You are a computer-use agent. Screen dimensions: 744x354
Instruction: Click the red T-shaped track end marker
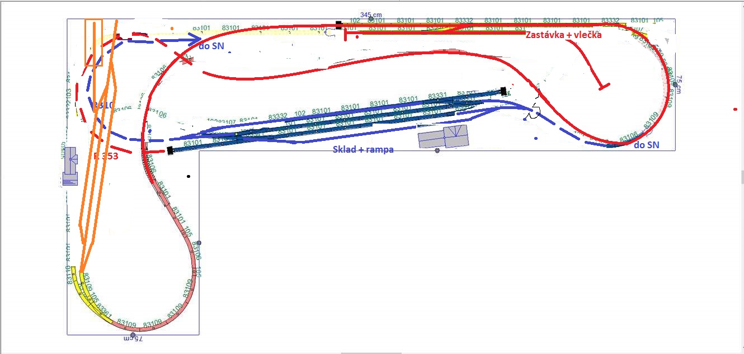(603, 86)
